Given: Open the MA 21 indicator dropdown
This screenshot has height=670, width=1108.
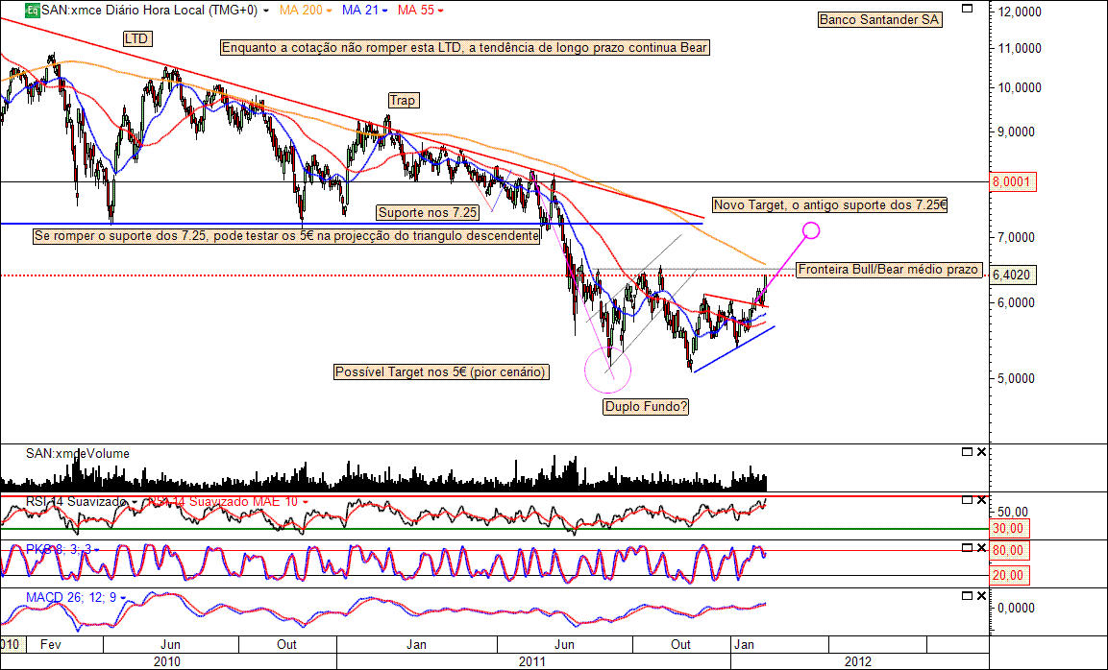Looking at the screenshot, I should 384,12.
